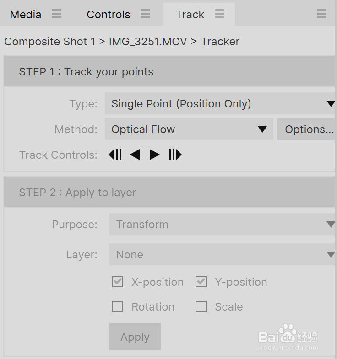Image resolution: width=337 pixels, height=359 pixels.
Task: Toggle the Y-position checkbox
Action: [201, 282]
